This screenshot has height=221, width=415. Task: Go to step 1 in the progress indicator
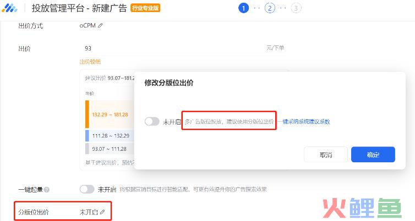pyautogui.click(x=243, y=8)
